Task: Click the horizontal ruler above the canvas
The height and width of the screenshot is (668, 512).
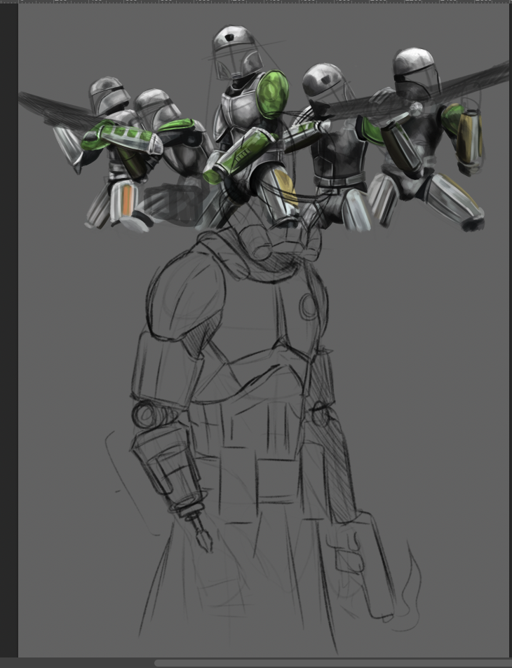Action: point(256,1)
